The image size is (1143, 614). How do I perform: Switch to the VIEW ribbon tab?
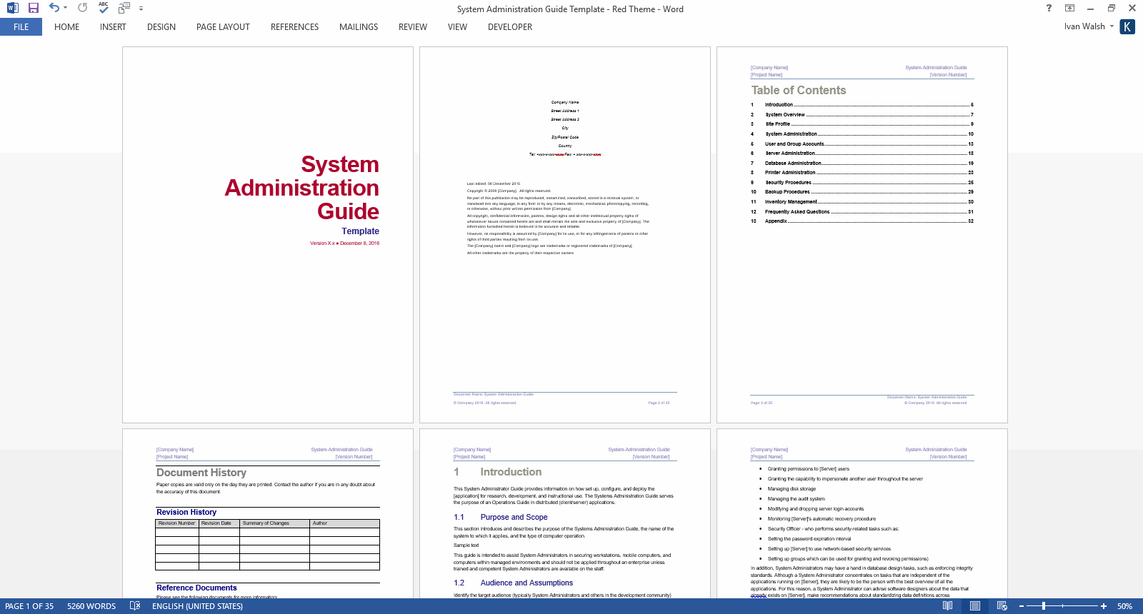(x=457, y=27)
